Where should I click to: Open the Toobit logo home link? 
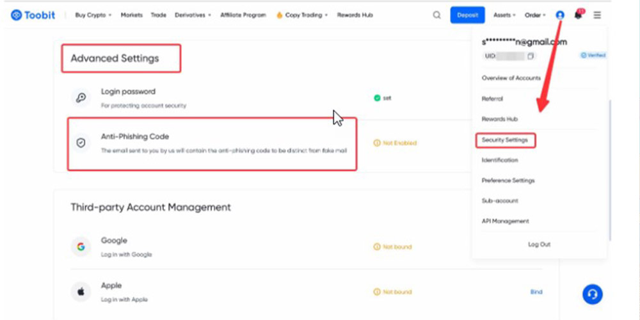(33, 15)
